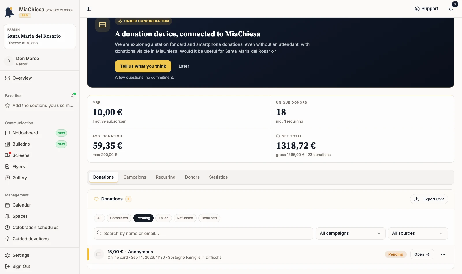Click the NEW badge next to Bulletins
This screenshot has height=274, width=462.
coord(61,144)
